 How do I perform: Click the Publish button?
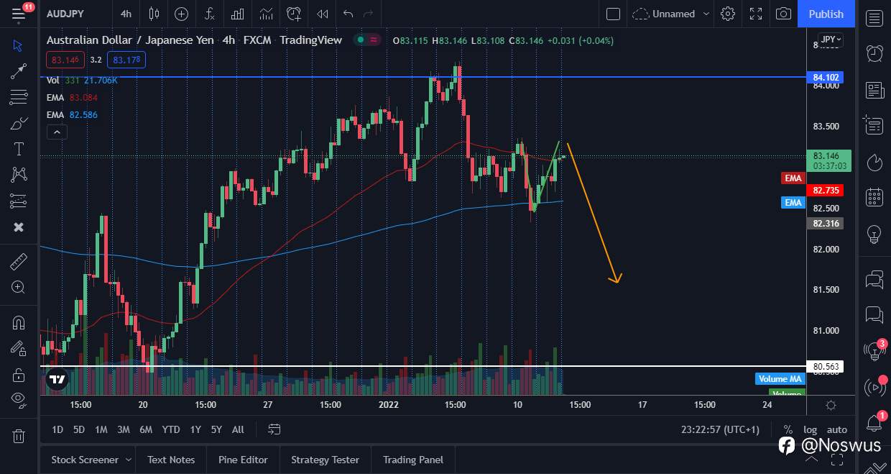(826, 14)
